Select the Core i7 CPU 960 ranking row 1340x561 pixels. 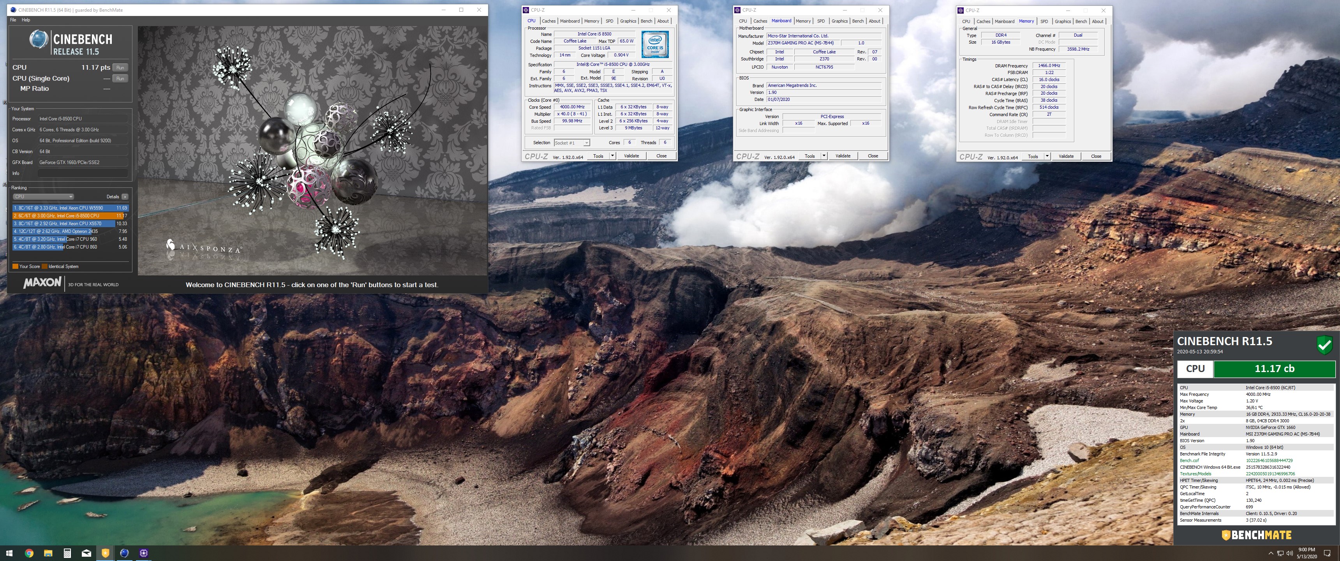coord(70,239)
